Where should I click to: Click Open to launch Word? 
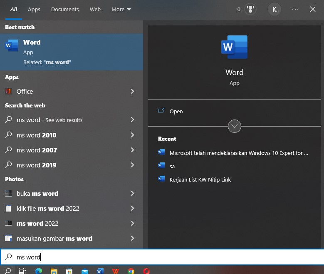pos(176,111)
